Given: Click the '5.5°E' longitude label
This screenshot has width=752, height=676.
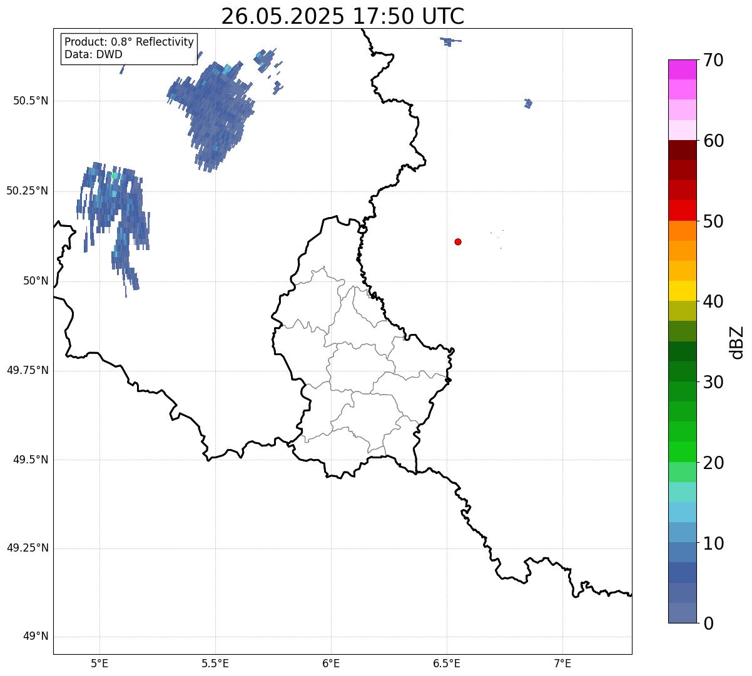Looking at the screenshot, I should click(215, 663).
